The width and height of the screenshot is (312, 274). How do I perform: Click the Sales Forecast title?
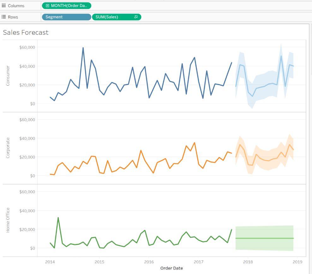point(26,33)
